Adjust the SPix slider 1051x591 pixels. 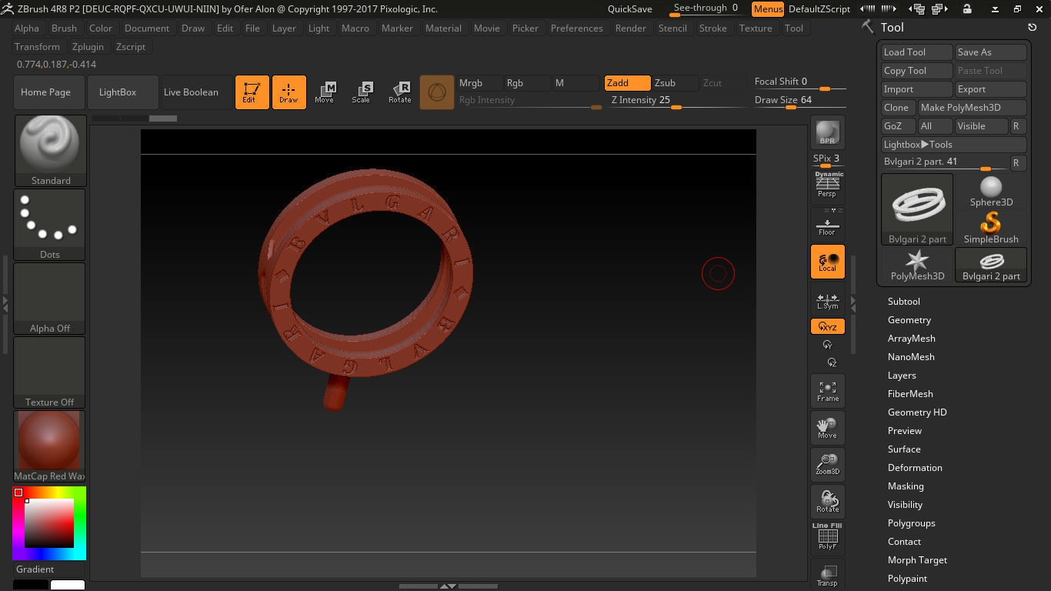pos(828,160)
